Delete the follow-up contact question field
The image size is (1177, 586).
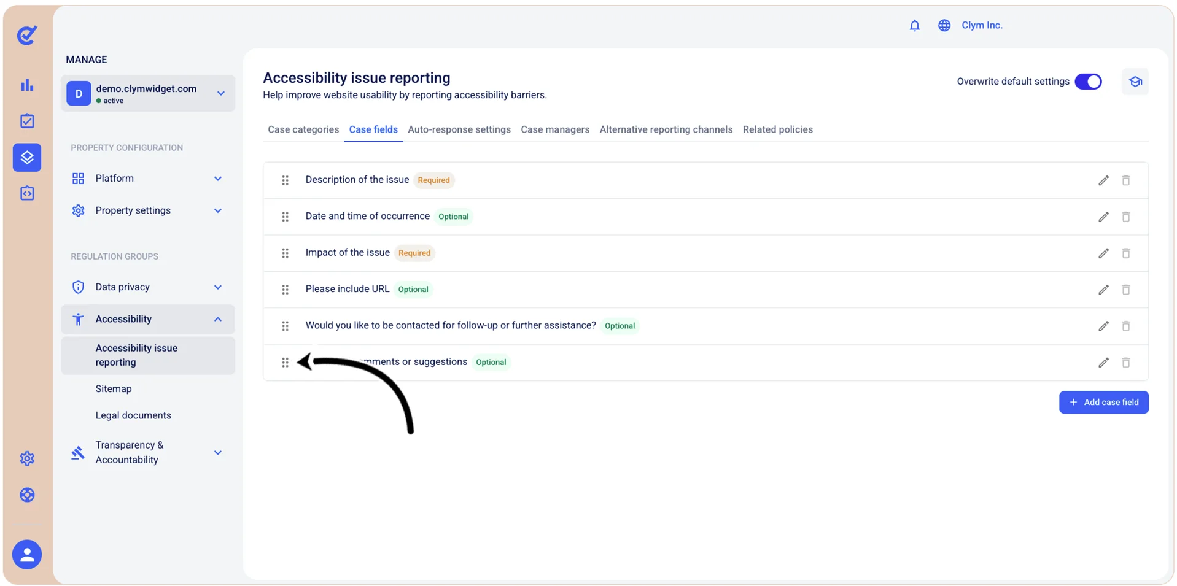click(x=1125, y=326)
